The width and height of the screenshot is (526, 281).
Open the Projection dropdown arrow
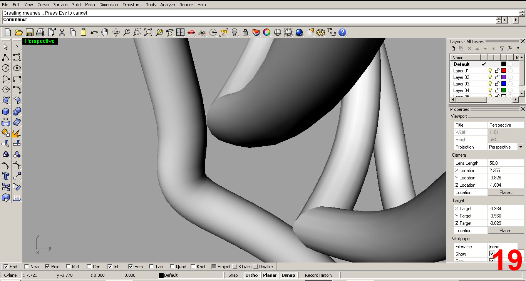(521, 147)
